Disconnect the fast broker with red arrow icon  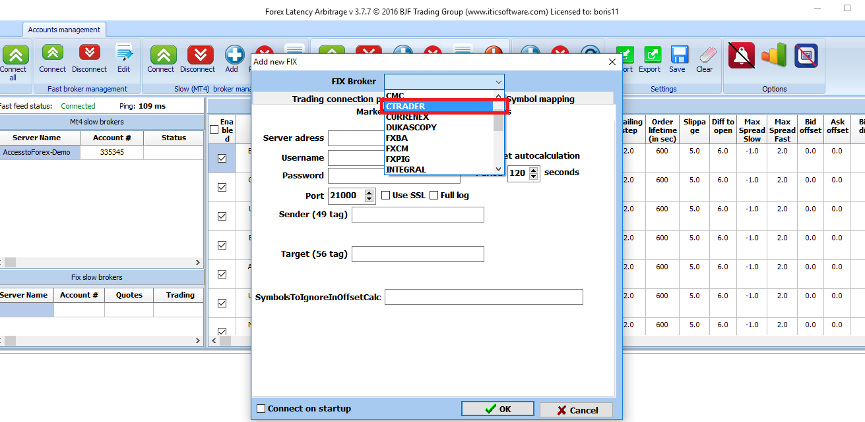tap(90, 53)
